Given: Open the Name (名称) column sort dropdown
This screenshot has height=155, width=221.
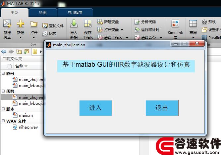Looking at the screenshot, I should pos(26,66).
